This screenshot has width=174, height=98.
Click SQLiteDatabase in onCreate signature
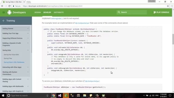coord(73,47)
